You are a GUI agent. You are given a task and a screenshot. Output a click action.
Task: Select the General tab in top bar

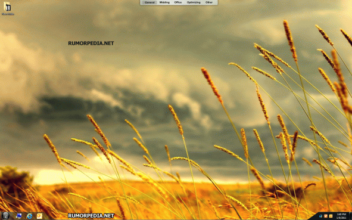coord(149,2)
